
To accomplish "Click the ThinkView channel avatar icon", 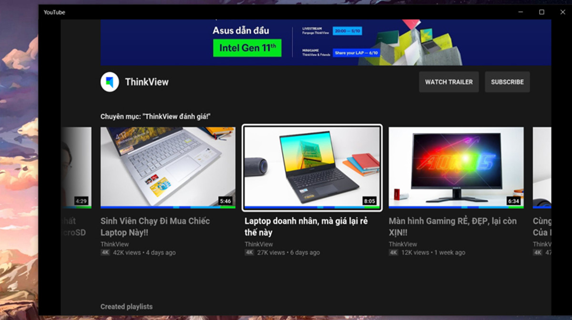I will 110,82.
